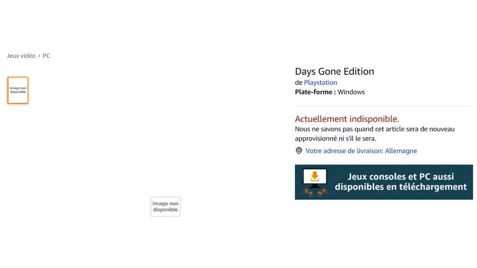Viewport: 477px width, 268px height.
Task: Select the 'Image non disponible' thumbnail with orange border
Action: tap(18, 90)
